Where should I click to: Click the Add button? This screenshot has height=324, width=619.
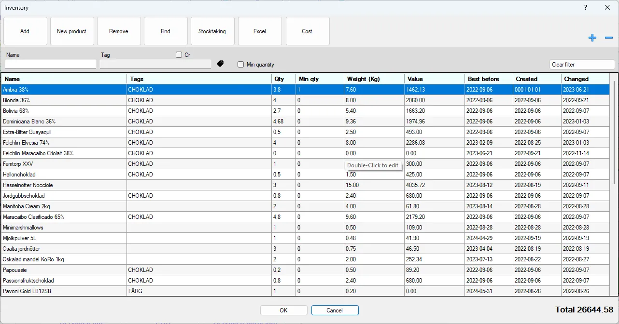[25, 31]
